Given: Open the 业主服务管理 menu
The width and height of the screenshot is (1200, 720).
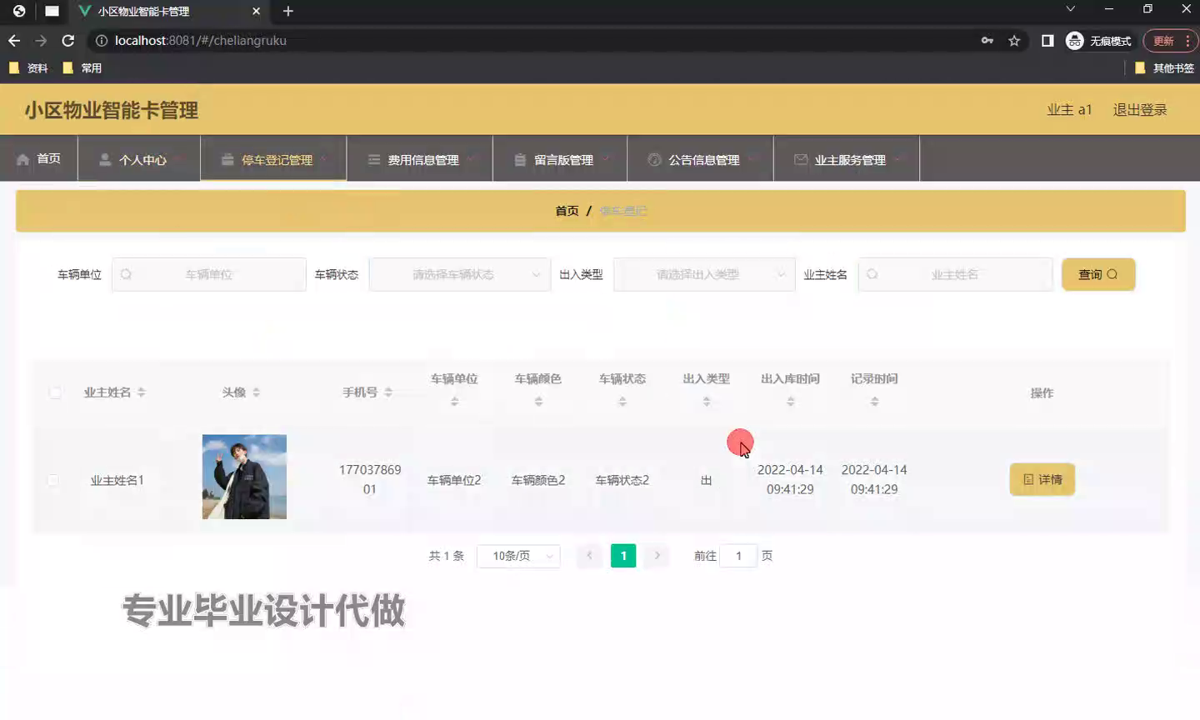Looking at the screenshot, I should [847, 158].
